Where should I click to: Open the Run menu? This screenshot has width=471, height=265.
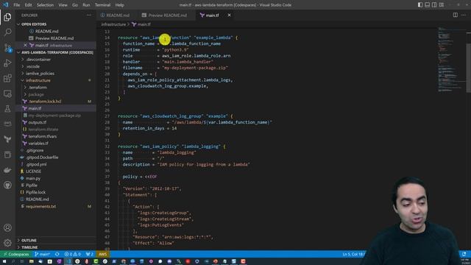pos(86,5)
